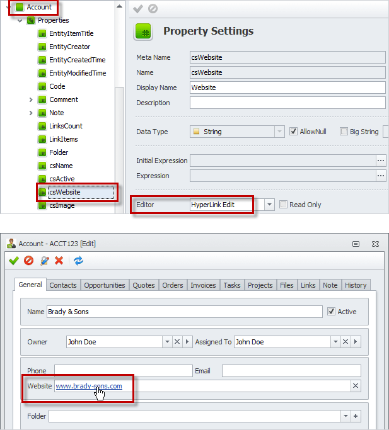
Task: Open the www.brady-sons.com website link
Action: 88,386
